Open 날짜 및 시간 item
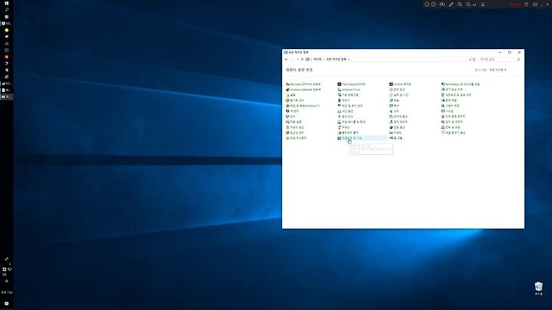The height and width of the screenshot is (310, 552). [x=399, y=94]
